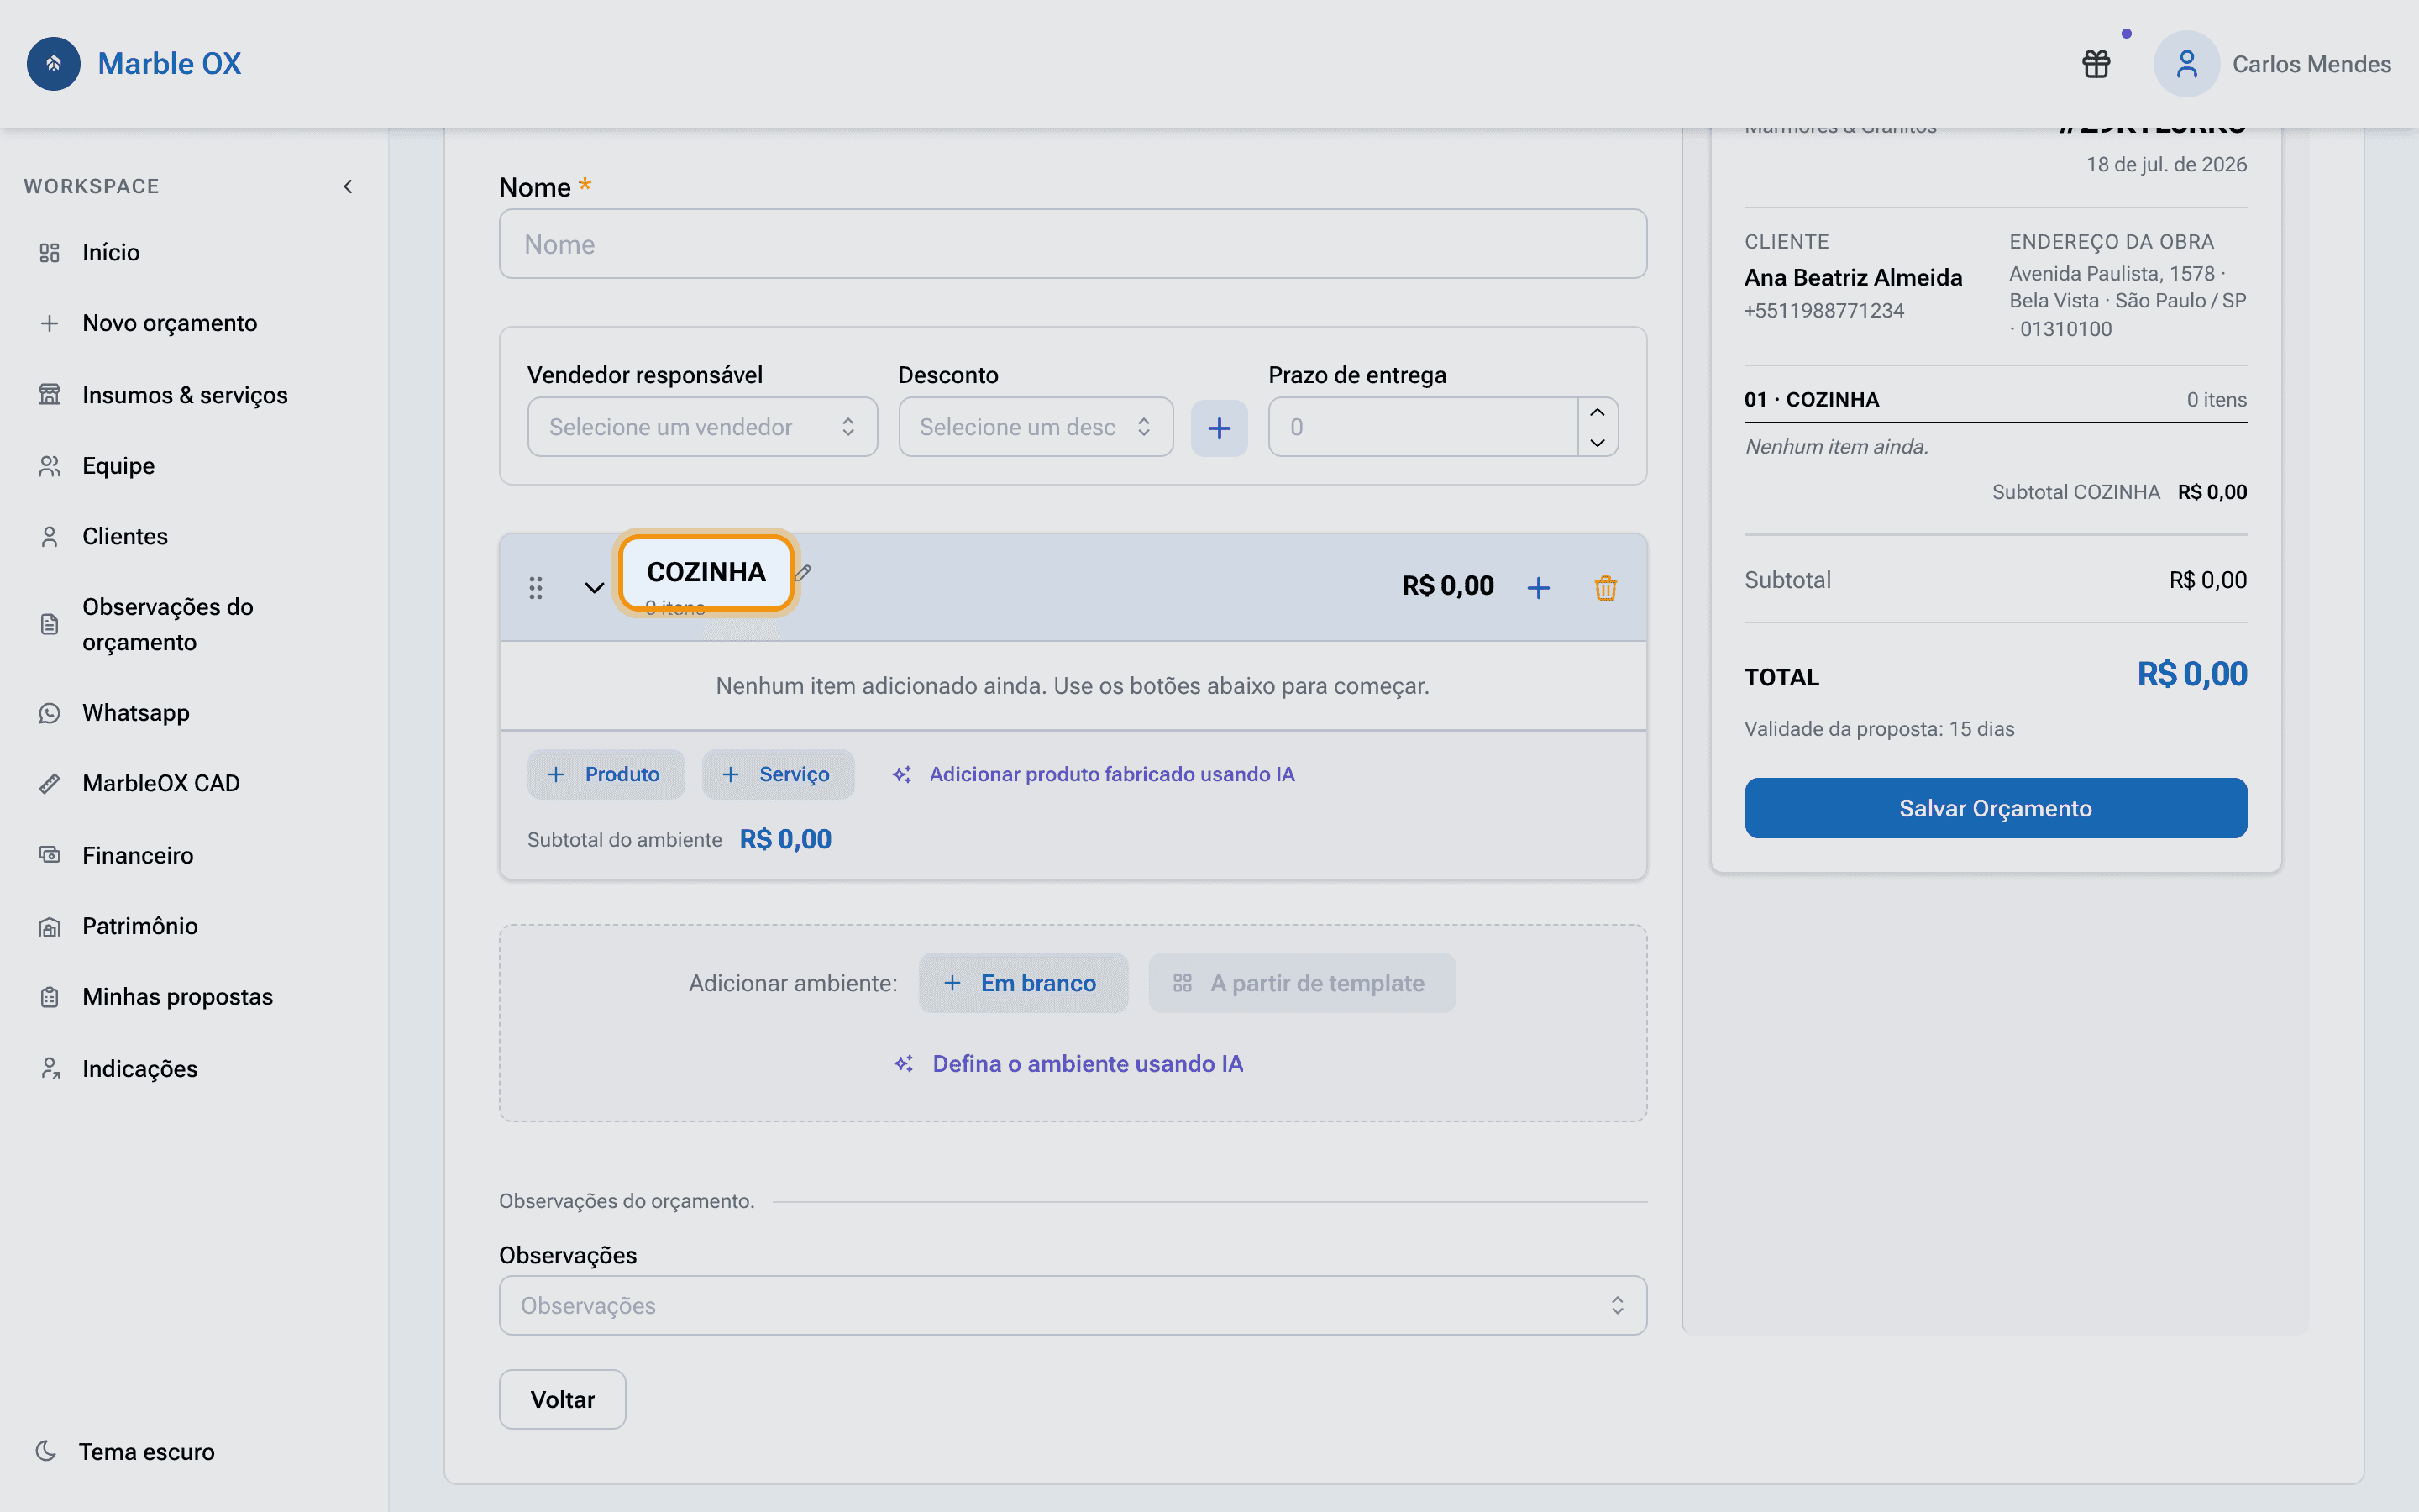The width and height of the screenshot is (2419, 1512).
Task: Click the Financeiro sidebar icon
Action: [49, 855]
